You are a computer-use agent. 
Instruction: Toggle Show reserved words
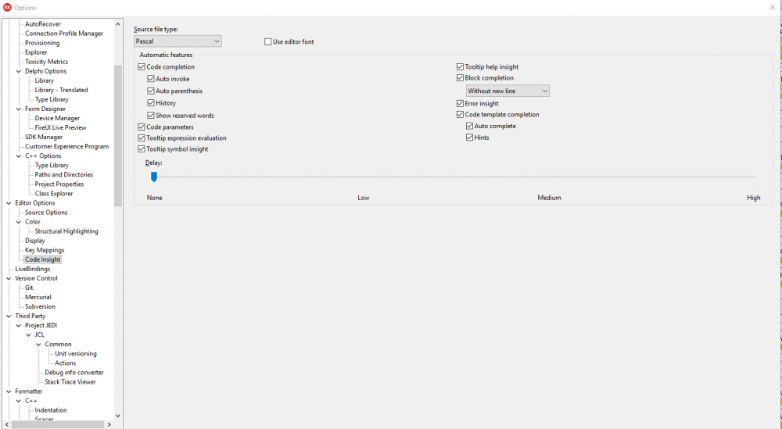(x=151, y=115)
